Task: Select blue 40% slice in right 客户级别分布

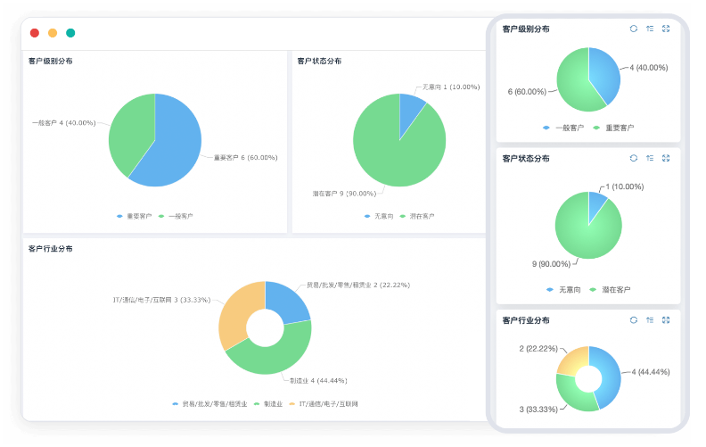Action: (604, 74)
